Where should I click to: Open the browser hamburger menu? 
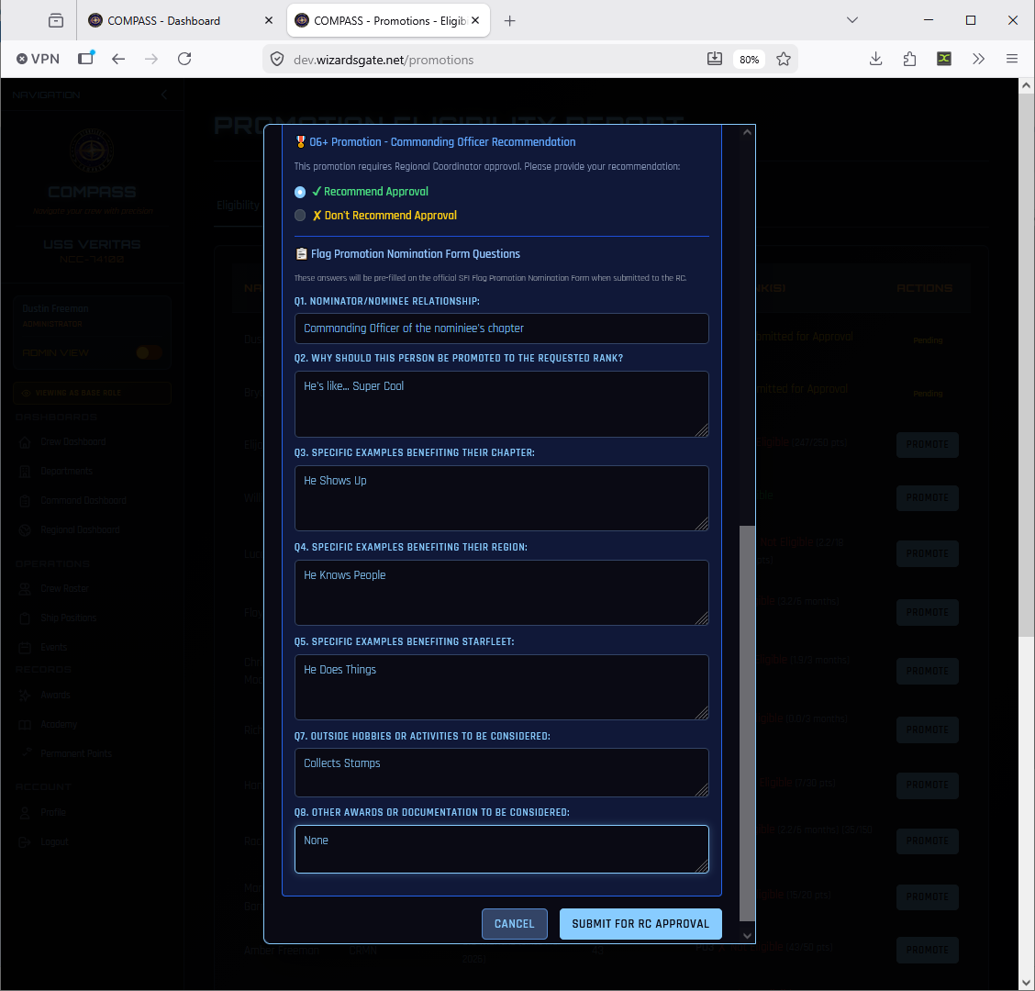coord(1011,59)
